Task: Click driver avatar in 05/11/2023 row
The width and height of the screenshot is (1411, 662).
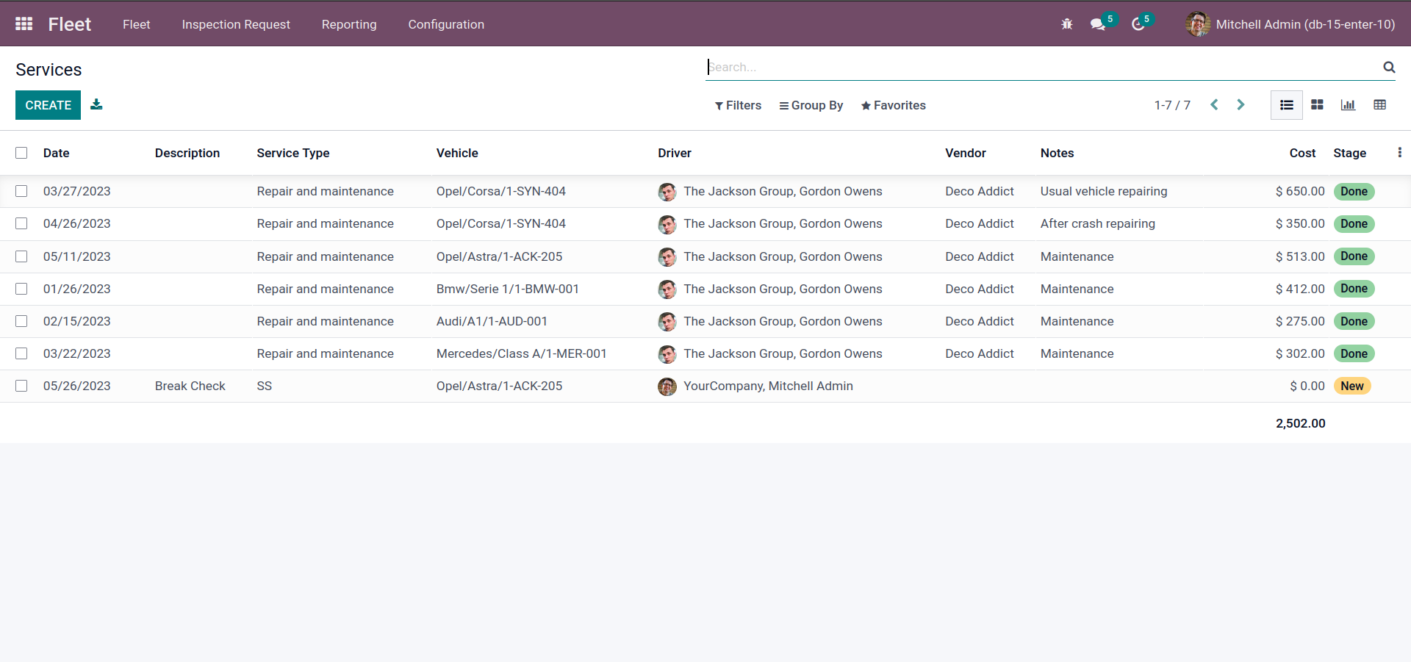Action: pos(667,256)
